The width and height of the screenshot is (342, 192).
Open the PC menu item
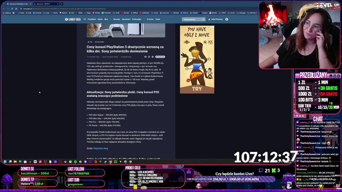(x=85, y=19)
